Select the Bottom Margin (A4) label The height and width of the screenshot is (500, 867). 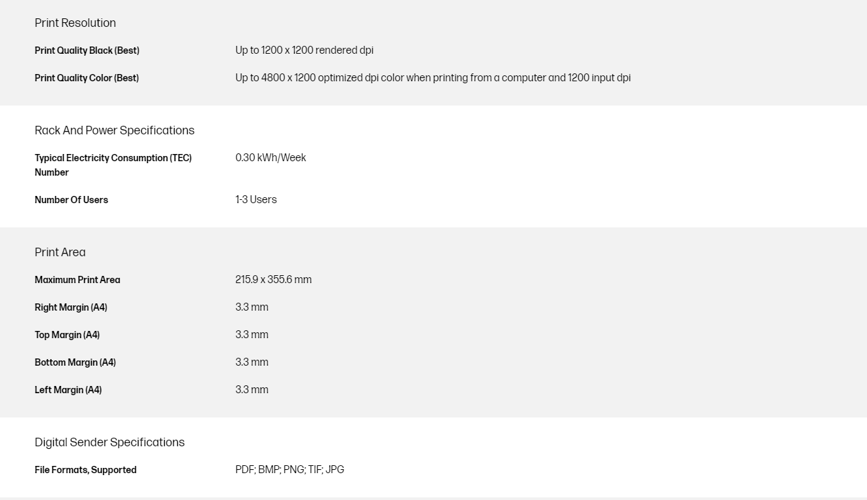coord(75,362)
